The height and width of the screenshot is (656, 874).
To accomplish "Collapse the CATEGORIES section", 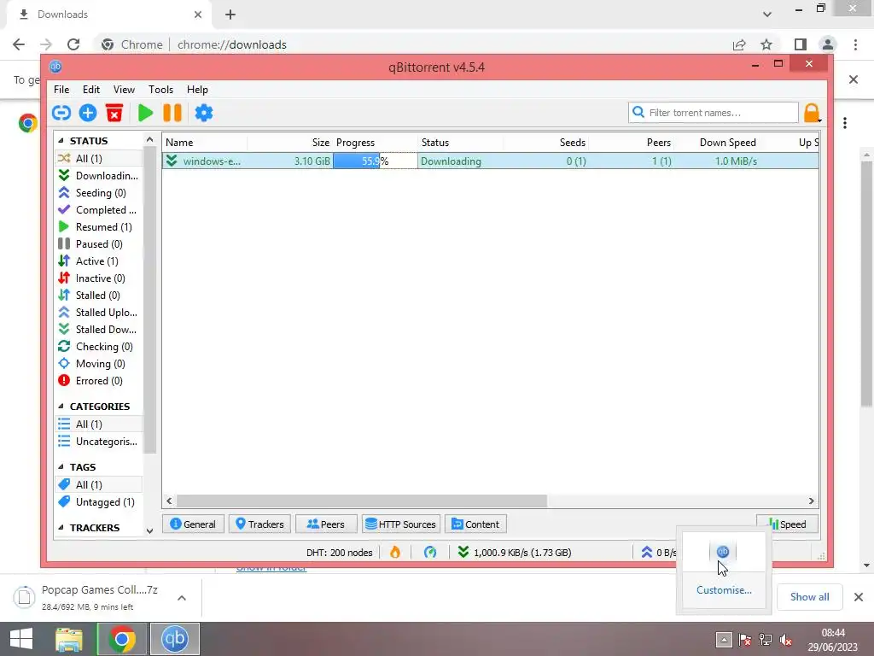I will [x=61, y=406].
